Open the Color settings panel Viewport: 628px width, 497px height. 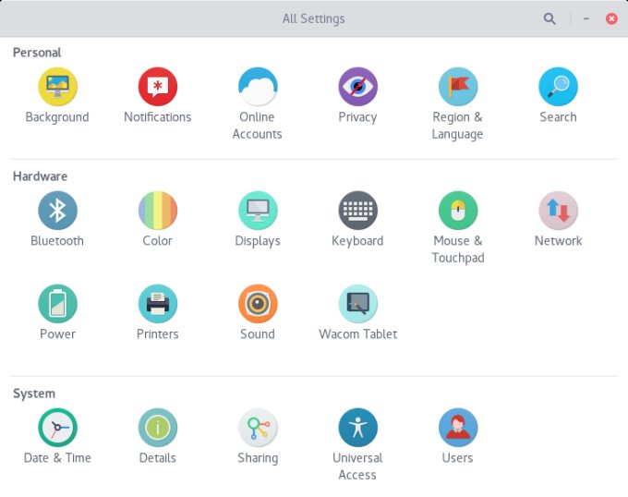tap(157, 212)
